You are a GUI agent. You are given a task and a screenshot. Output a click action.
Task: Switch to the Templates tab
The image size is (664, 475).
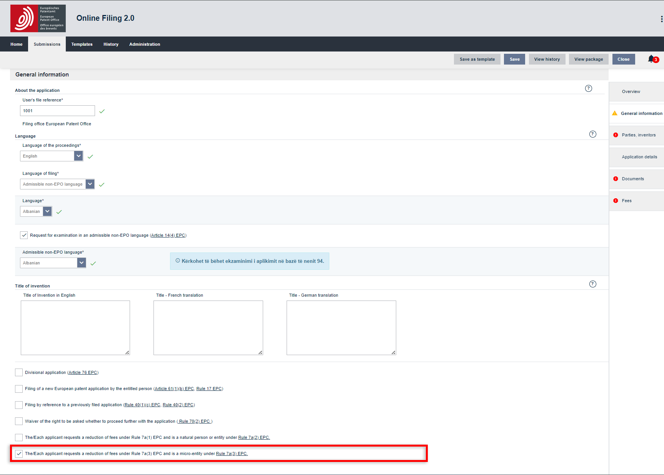(82, 44)
